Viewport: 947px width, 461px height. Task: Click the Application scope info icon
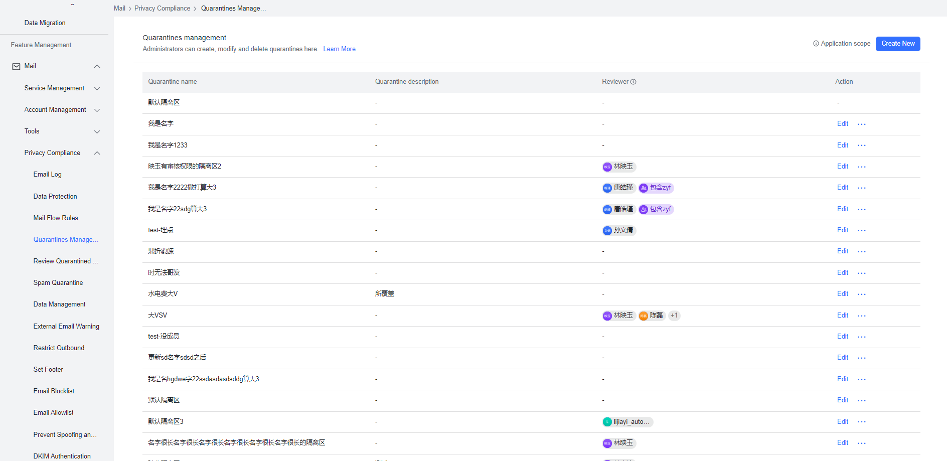816,44
